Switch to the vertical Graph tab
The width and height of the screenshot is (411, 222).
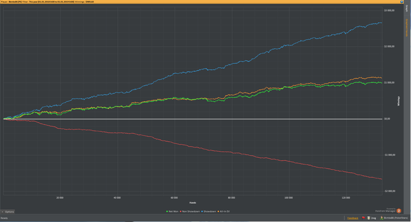click(407, 8)
